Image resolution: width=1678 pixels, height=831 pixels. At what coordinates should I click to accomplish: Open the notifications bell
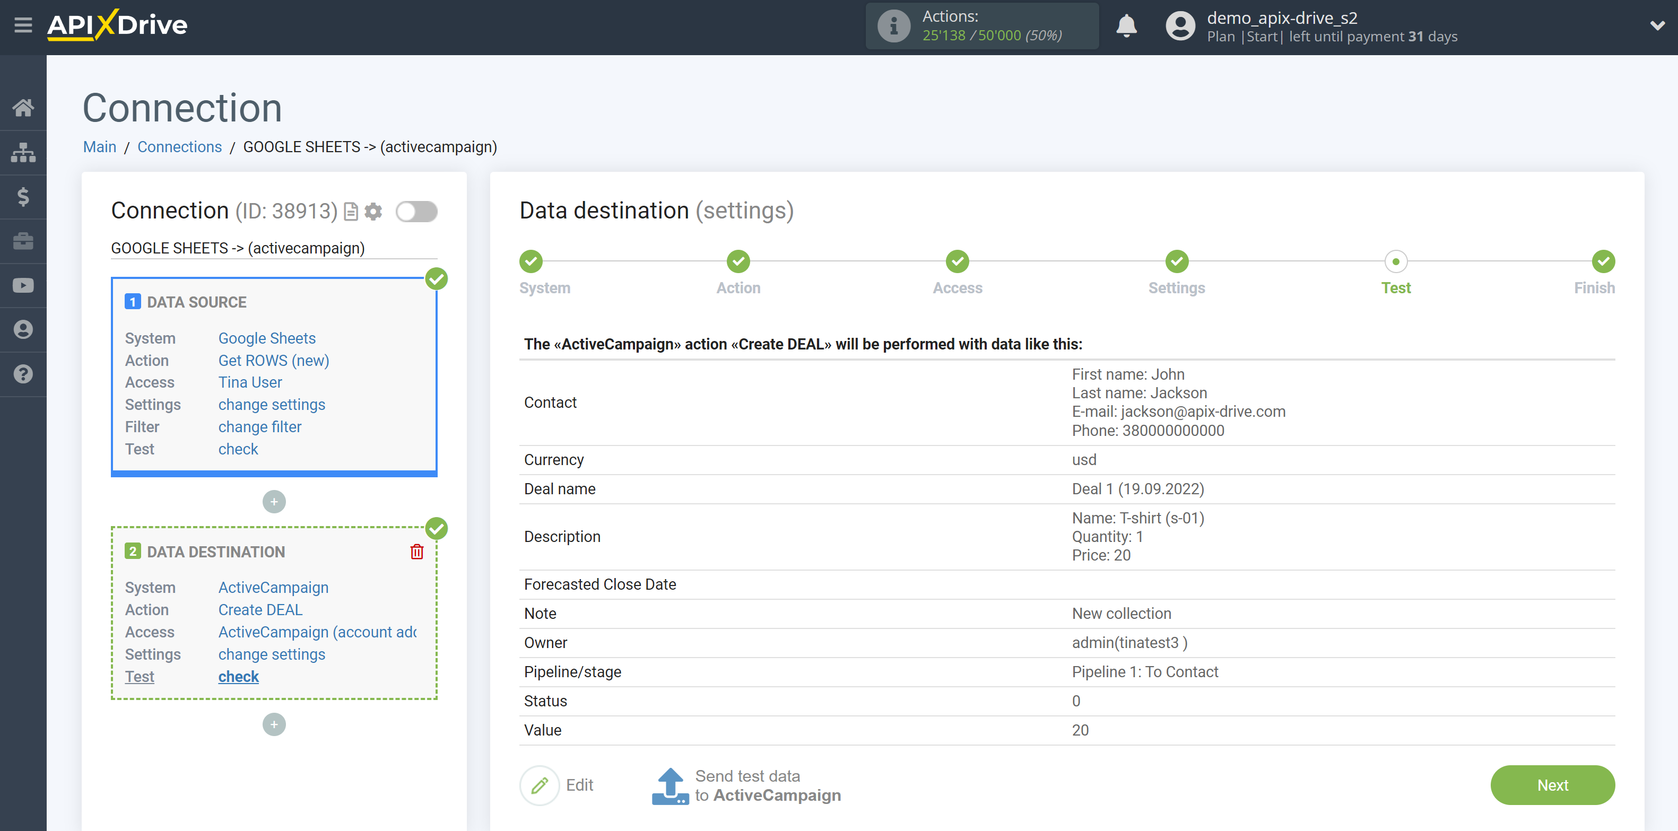[x=1126, y=26]
